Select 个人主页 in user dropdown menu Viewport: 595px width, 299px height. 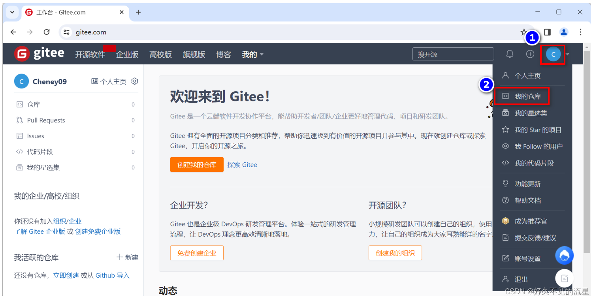[532, 75]
